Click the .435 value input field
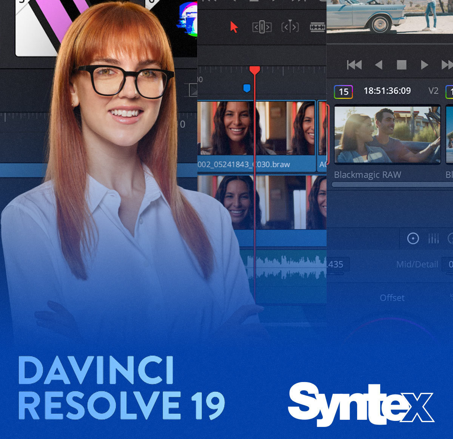This screenshot has width=453, height=439. tap(337, 264)
